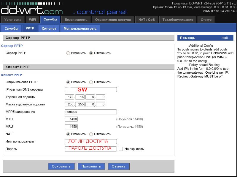Screen dimensions: 237x177
Task: Enable Сервер PPTP with Включить radio
Action: click(68, 53)
